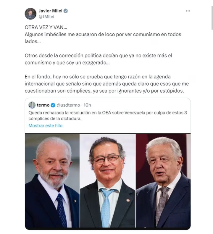Click the paragraph starting 'Otros desde la corrección'
Image resolution: width=213 pixels, height=234 pixels.
(98, 59)
